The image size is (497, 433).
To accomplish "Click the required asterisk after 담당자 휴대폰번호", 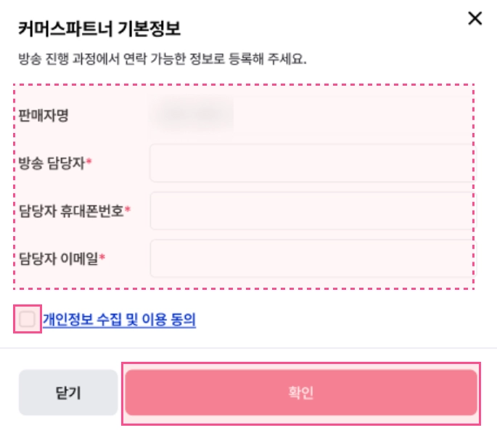I will tap(128, 209).
